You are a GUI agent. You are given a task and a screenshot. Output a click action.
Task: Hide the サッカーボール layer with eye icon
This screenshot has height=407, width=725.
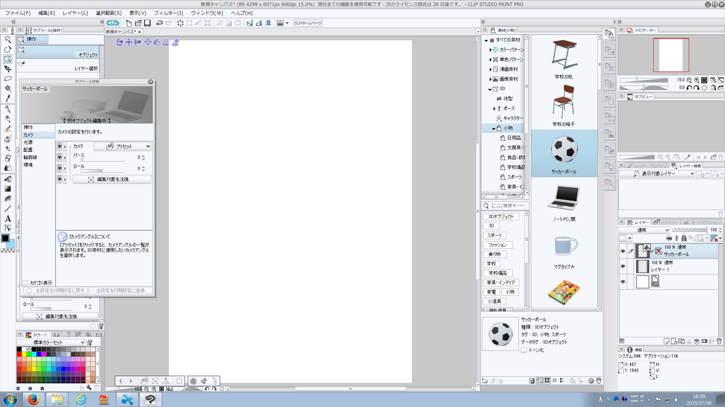click(x=623, y=251)
